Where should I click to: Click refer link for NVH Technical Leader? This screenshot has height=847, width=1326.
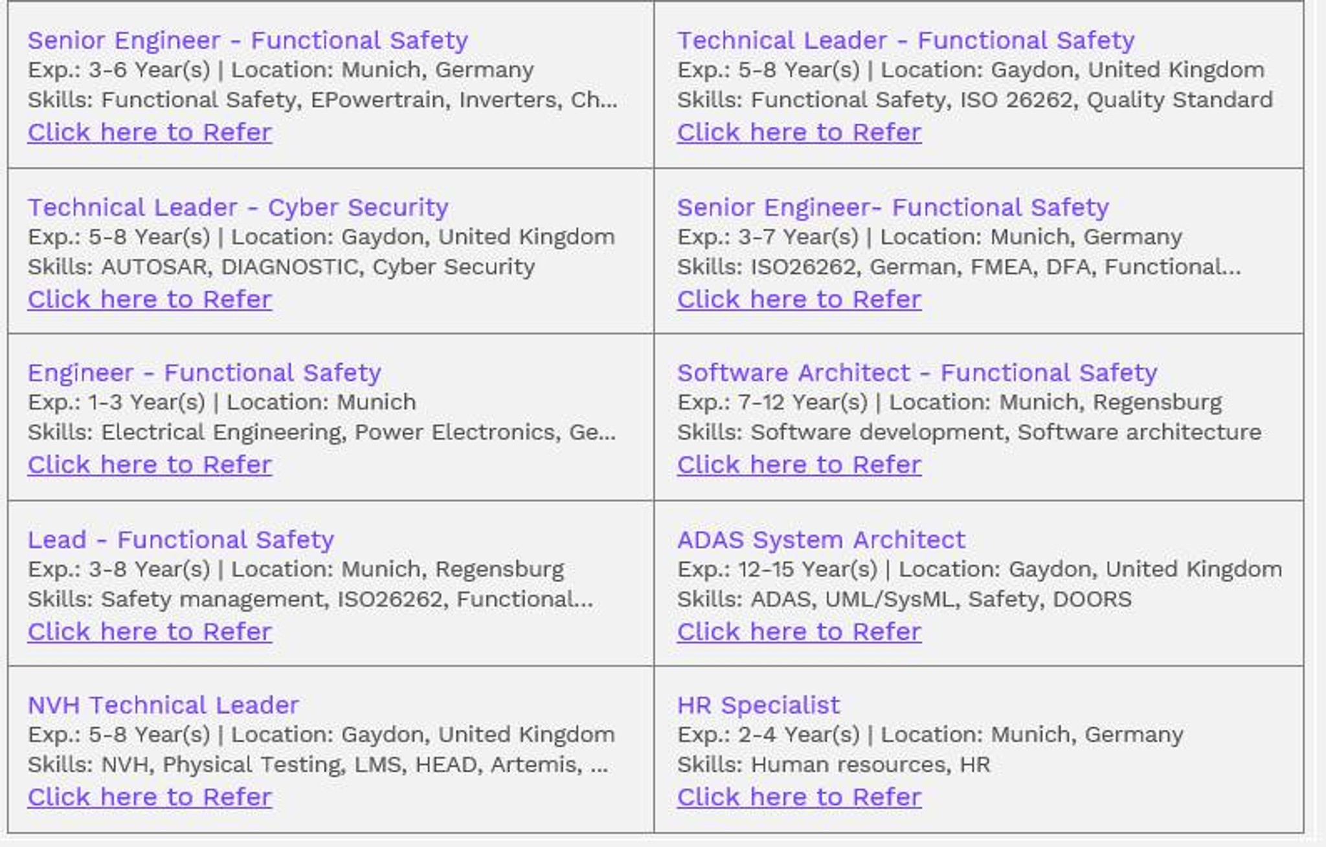150,796
